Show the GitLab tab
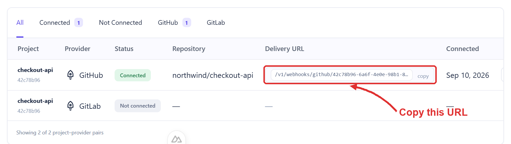Screen dimensions: 511x144 [x=216, y=23]
